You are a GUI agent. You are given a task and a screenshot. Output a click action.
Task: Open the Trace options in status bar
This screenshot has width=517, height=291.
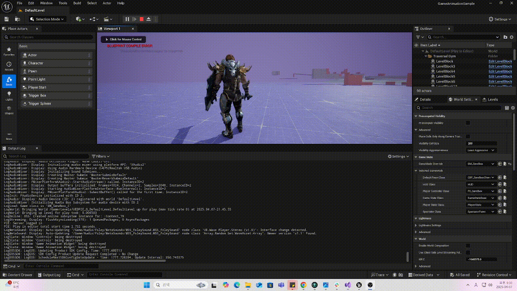pyautogui.click(x=380, y=275)
